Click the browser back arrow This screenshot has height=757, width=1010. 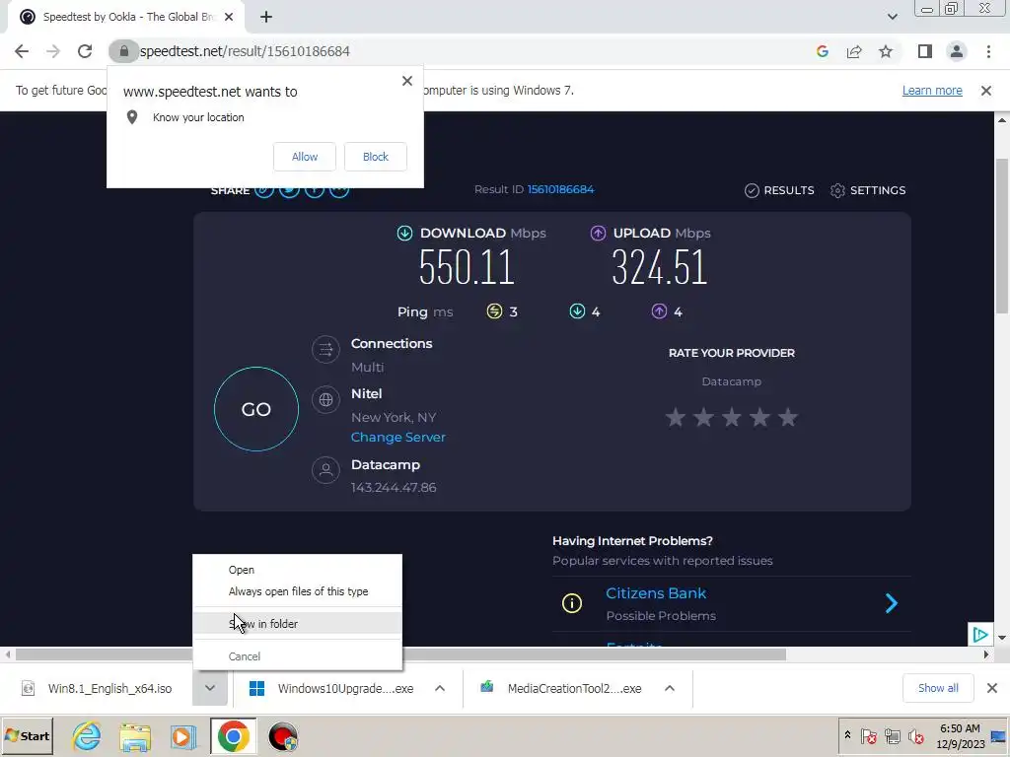click(22, 51)
